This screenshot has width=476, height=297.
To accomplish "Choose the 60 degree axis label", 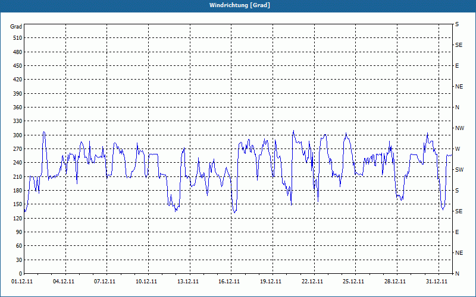I will point(19,246).
